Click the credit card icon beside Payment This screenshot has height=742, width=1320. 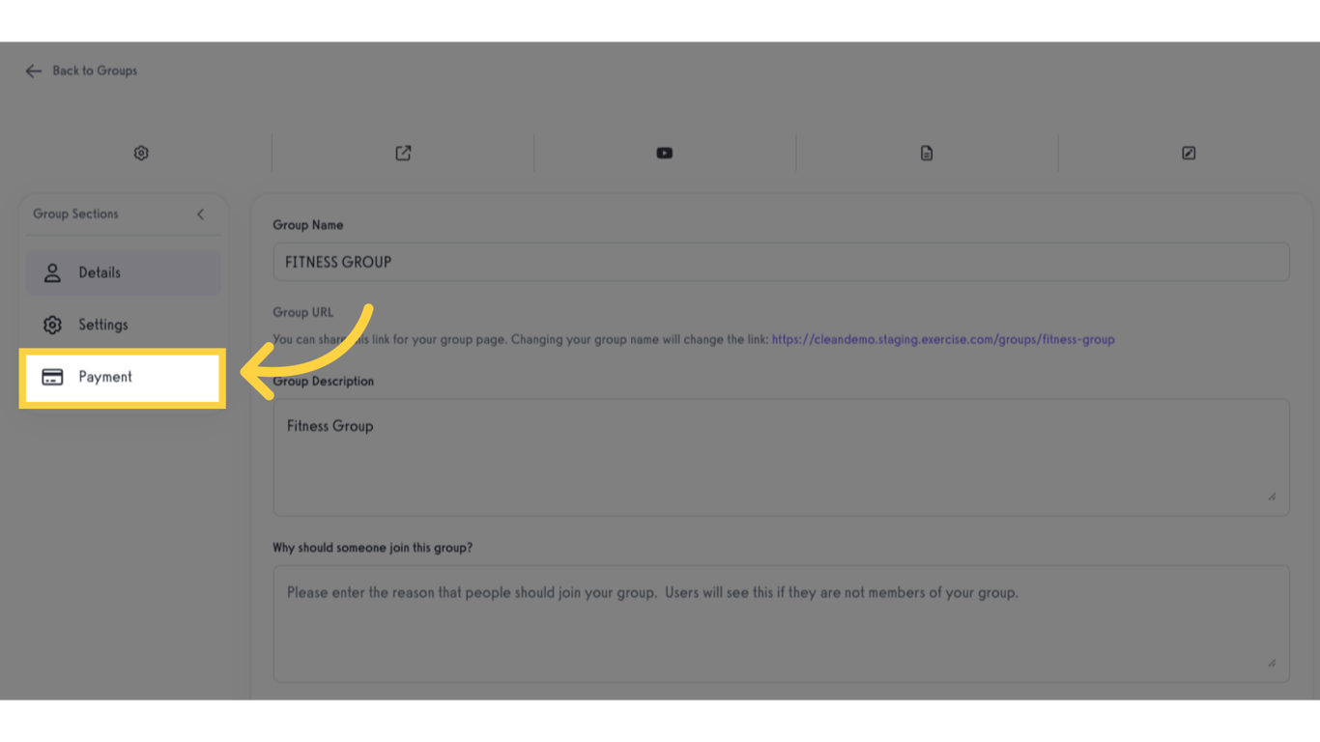pyautogui.click(x=52, y=376)
